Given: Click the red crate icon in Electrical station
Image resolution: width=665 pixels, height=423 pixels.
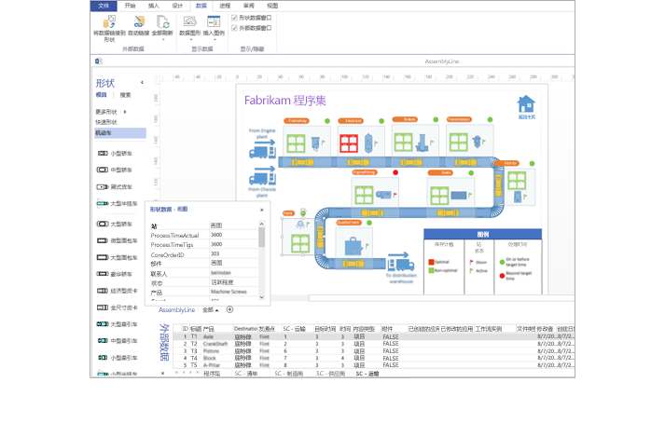Looking at the screenshot, I should 349,143.
